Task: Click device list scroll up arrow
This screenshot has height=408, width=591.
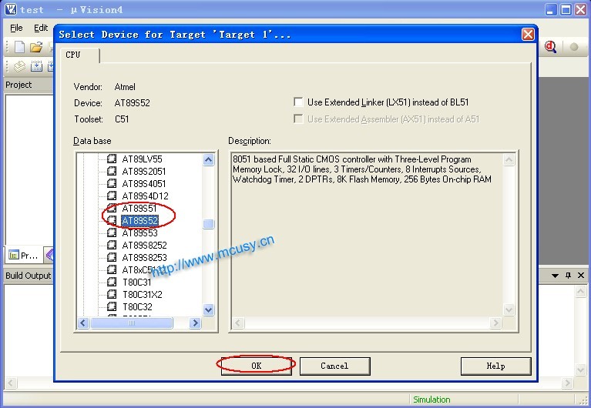Action: [x=209, y=159]
